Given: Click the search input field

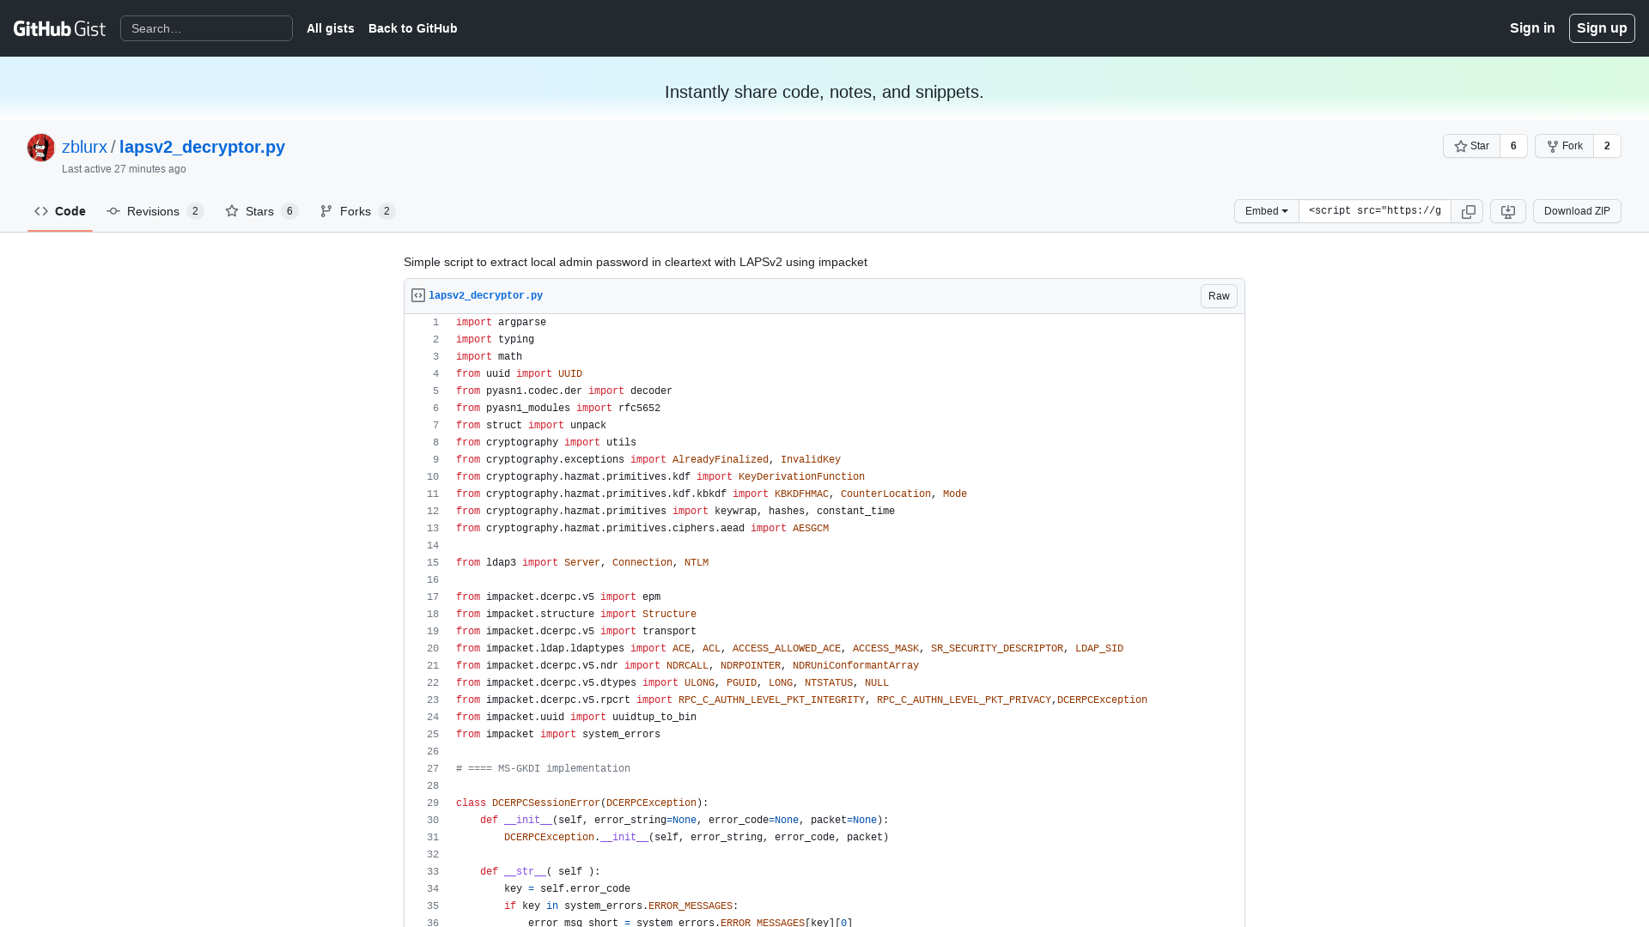Looking at the screenshot, I should click(x=206, y=28).
